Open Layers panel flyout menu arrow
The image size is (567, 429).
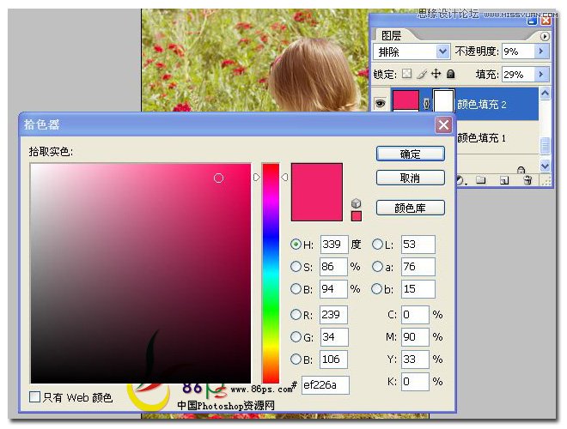tap(544, 36)
